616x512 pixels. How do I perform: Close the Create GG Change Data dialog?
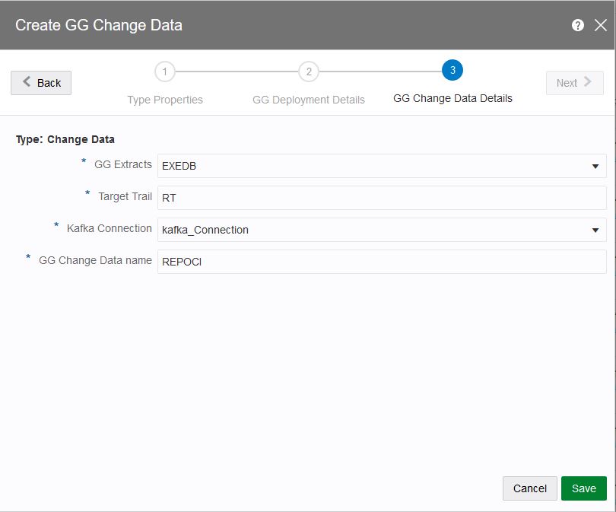coord(601,25)
